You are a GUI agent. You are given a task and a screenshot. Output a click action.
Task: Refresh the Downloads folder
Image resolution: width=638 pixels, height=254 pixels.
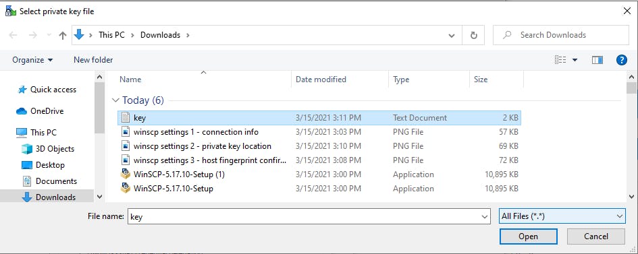[x=474, y=35]
